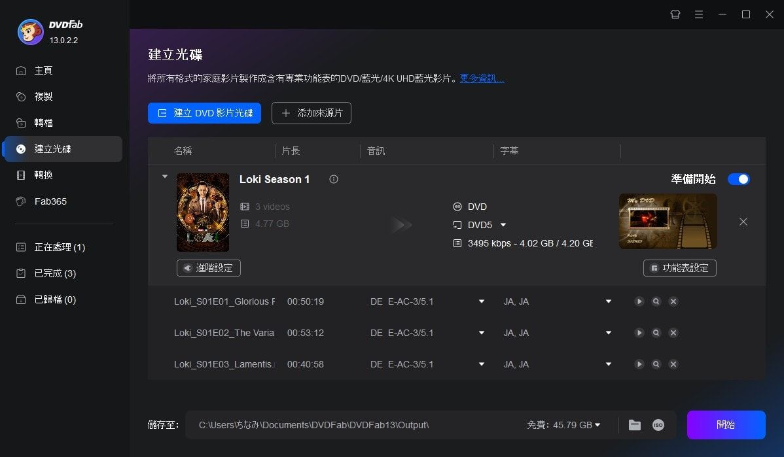Click the 4.77 GB source size text
Viewport: 784px width, 457px height.
pos(272,224)
